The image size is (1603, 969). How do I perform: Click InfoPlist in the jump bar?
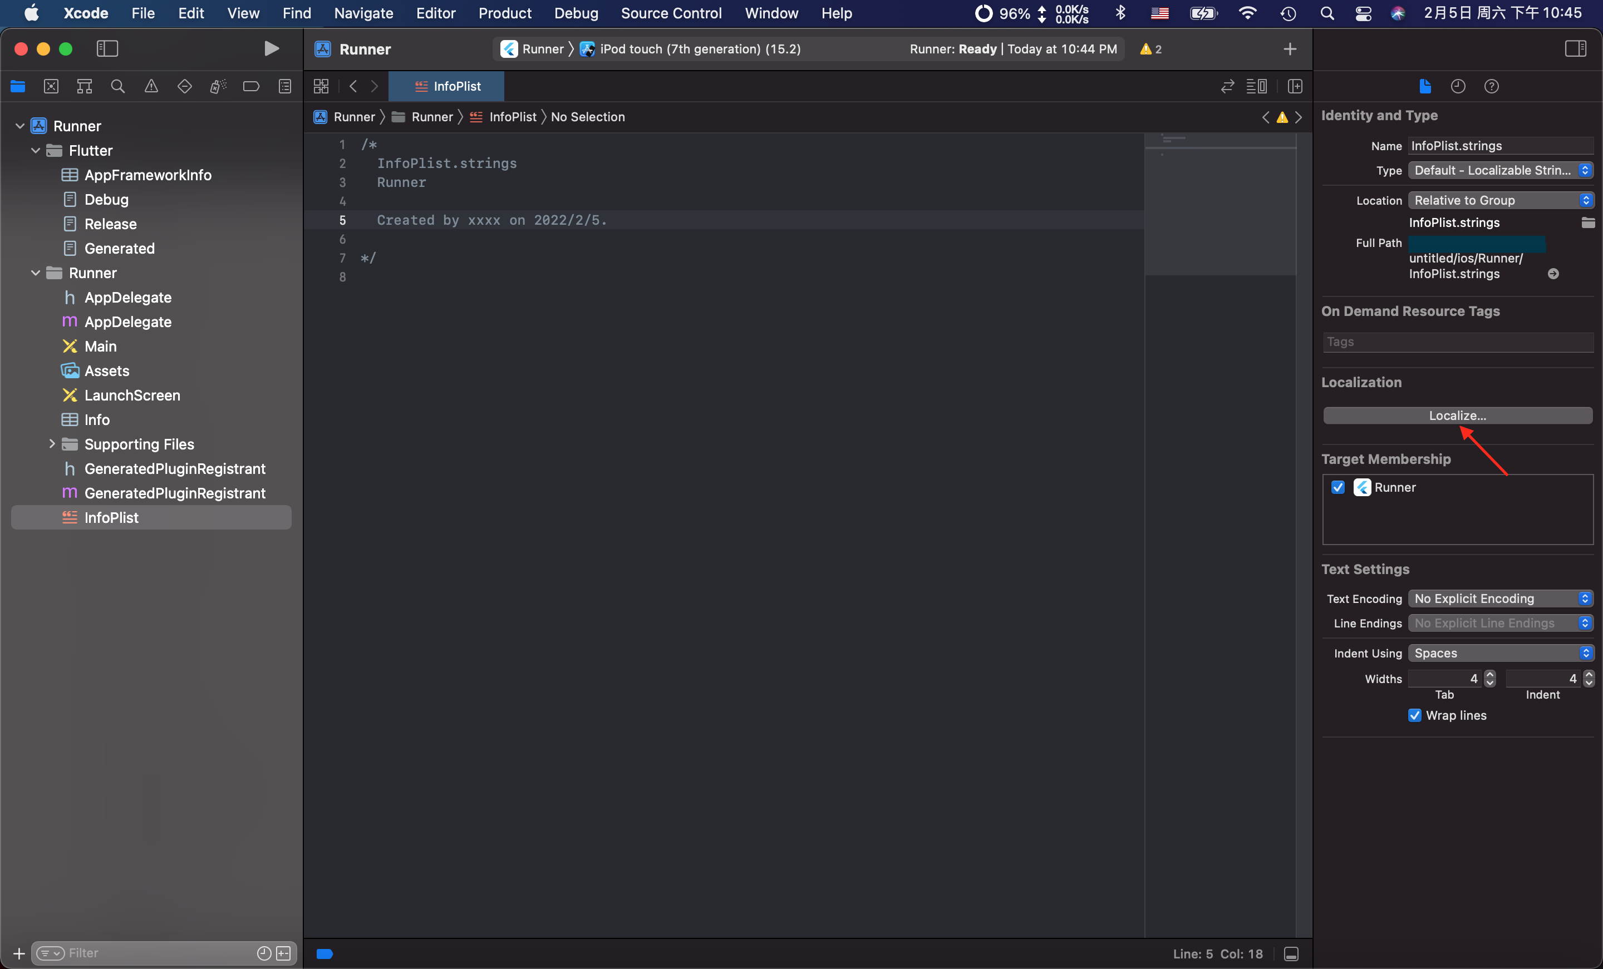coord(504,117)
